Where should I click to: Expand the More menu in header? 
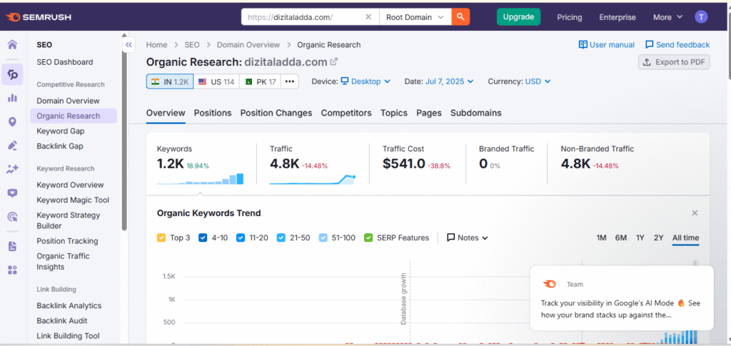667,17
